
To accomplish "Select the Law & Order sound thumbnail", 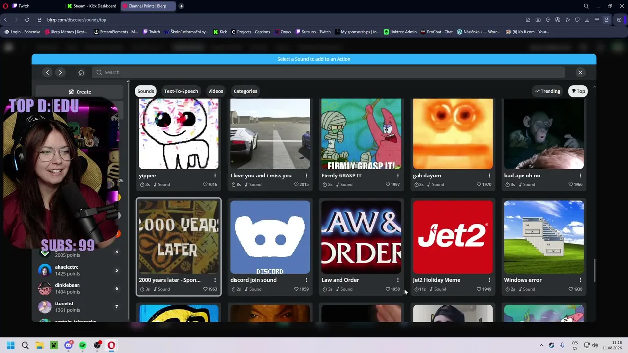I will (362, 237).
